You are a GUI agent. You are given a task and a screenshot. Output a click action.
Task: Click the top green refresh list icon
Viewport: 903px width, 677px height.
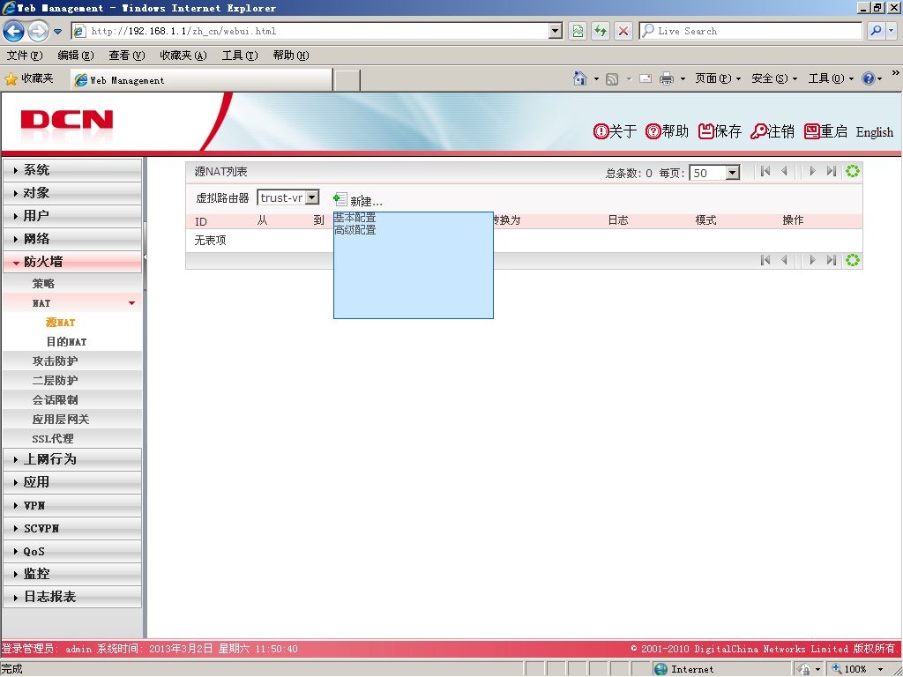(x=853, y=171)
